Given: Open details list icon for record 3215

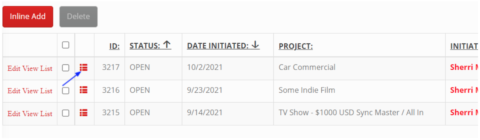Looking at the screenshot, I should point(84,113).
